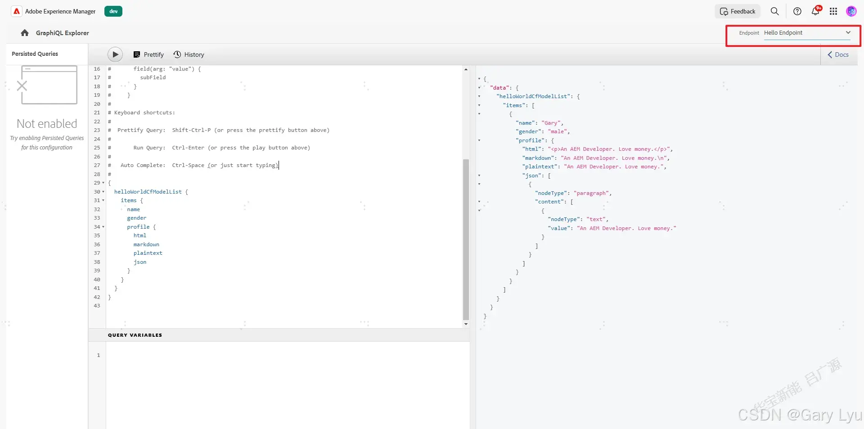The height and width of the screenshot is (429, 864).
Task: Click the "profile" field at line 34
Action: click(x=138, y=227)
